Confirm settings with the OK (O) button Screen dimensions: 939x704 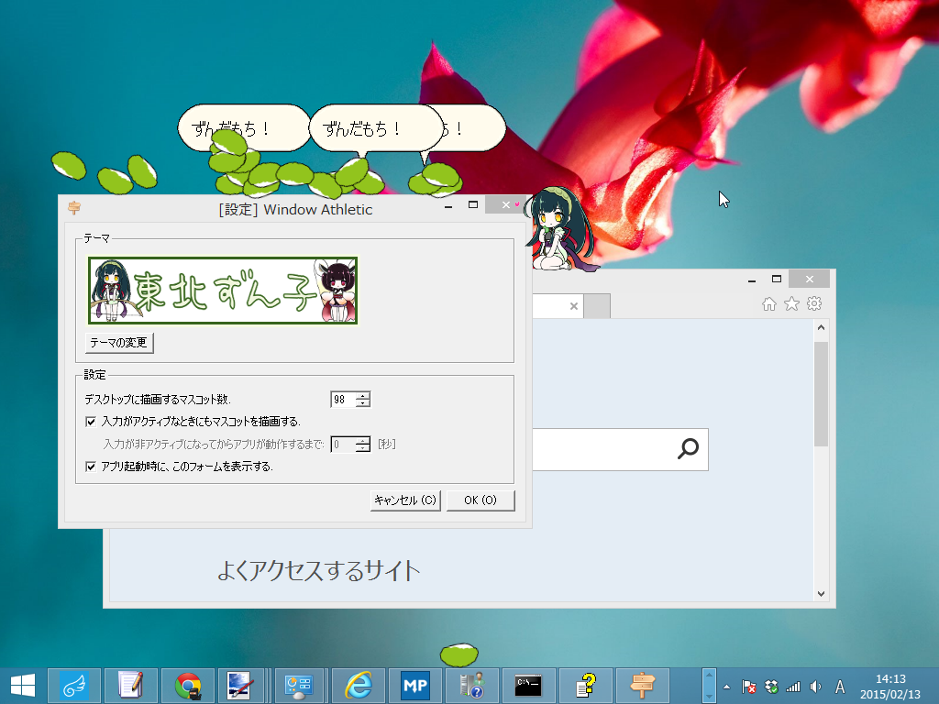(481, 500)
